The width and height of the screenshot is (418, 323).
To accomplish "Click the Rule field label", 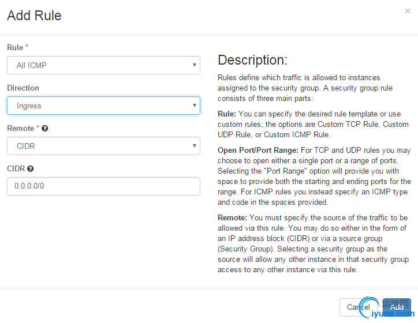I will click(15, 47).
